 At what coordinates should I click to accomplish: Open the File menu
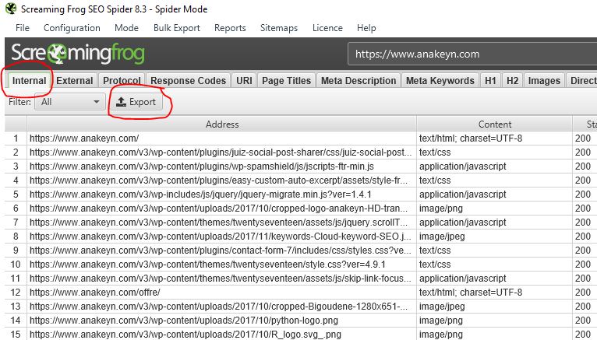(23, 28)
